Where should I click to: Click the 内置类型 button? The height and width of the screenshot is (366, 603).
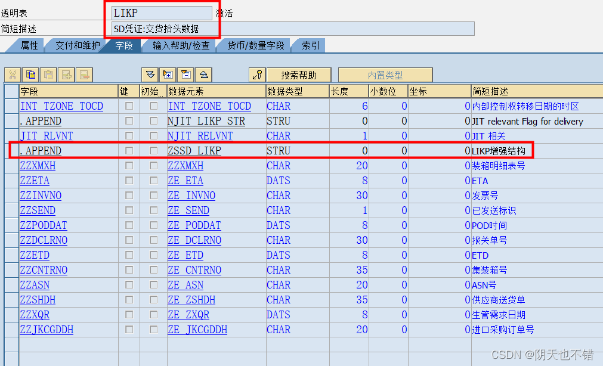click(x=386, y=75)
